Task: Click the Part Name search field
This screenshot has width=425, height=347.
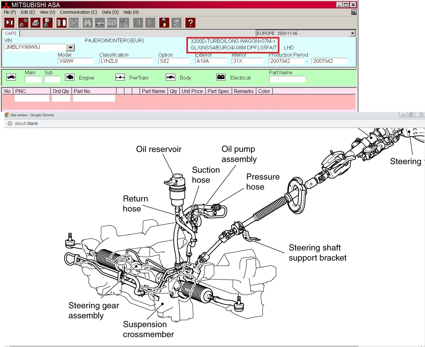Action: pyautogui.click(x=287, y=80)
